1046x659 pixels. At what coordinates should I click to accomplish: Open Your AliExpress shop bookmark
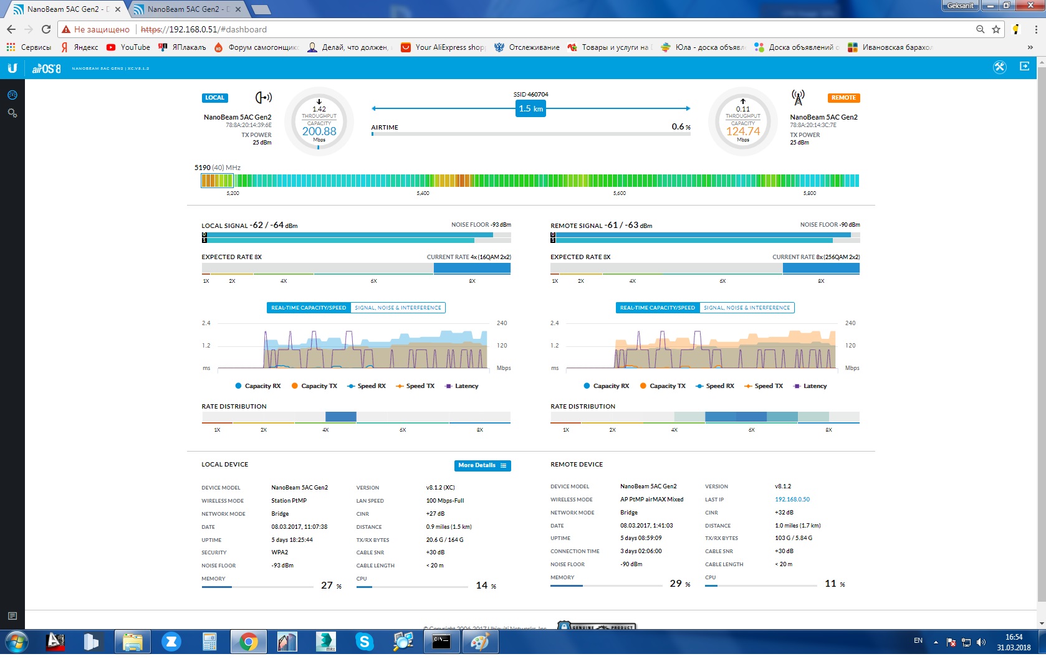click(443, 47)
